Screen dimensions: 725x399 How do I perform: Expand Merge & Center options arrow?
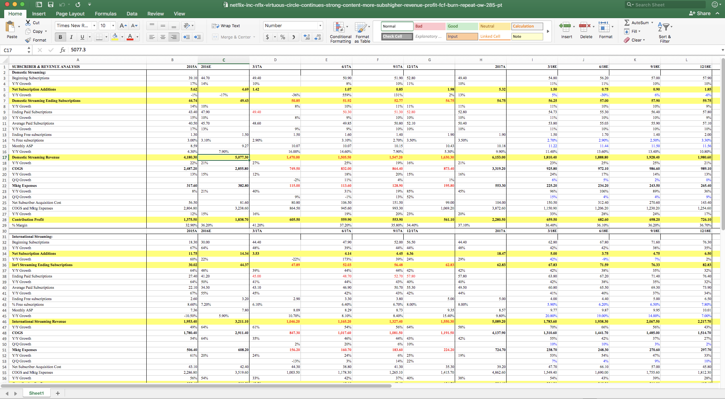[254, 37]
